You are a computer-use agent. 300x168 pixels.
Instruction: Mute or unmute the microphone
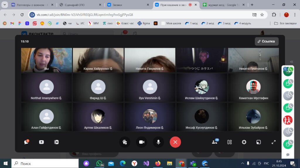coord(158,142)
